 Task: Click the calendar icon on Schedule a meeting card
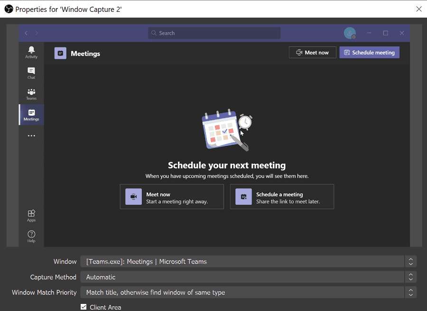pos(243,197)
